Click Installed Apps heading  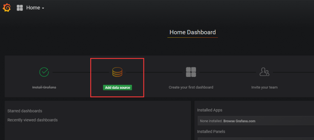[x=210, y=110]
